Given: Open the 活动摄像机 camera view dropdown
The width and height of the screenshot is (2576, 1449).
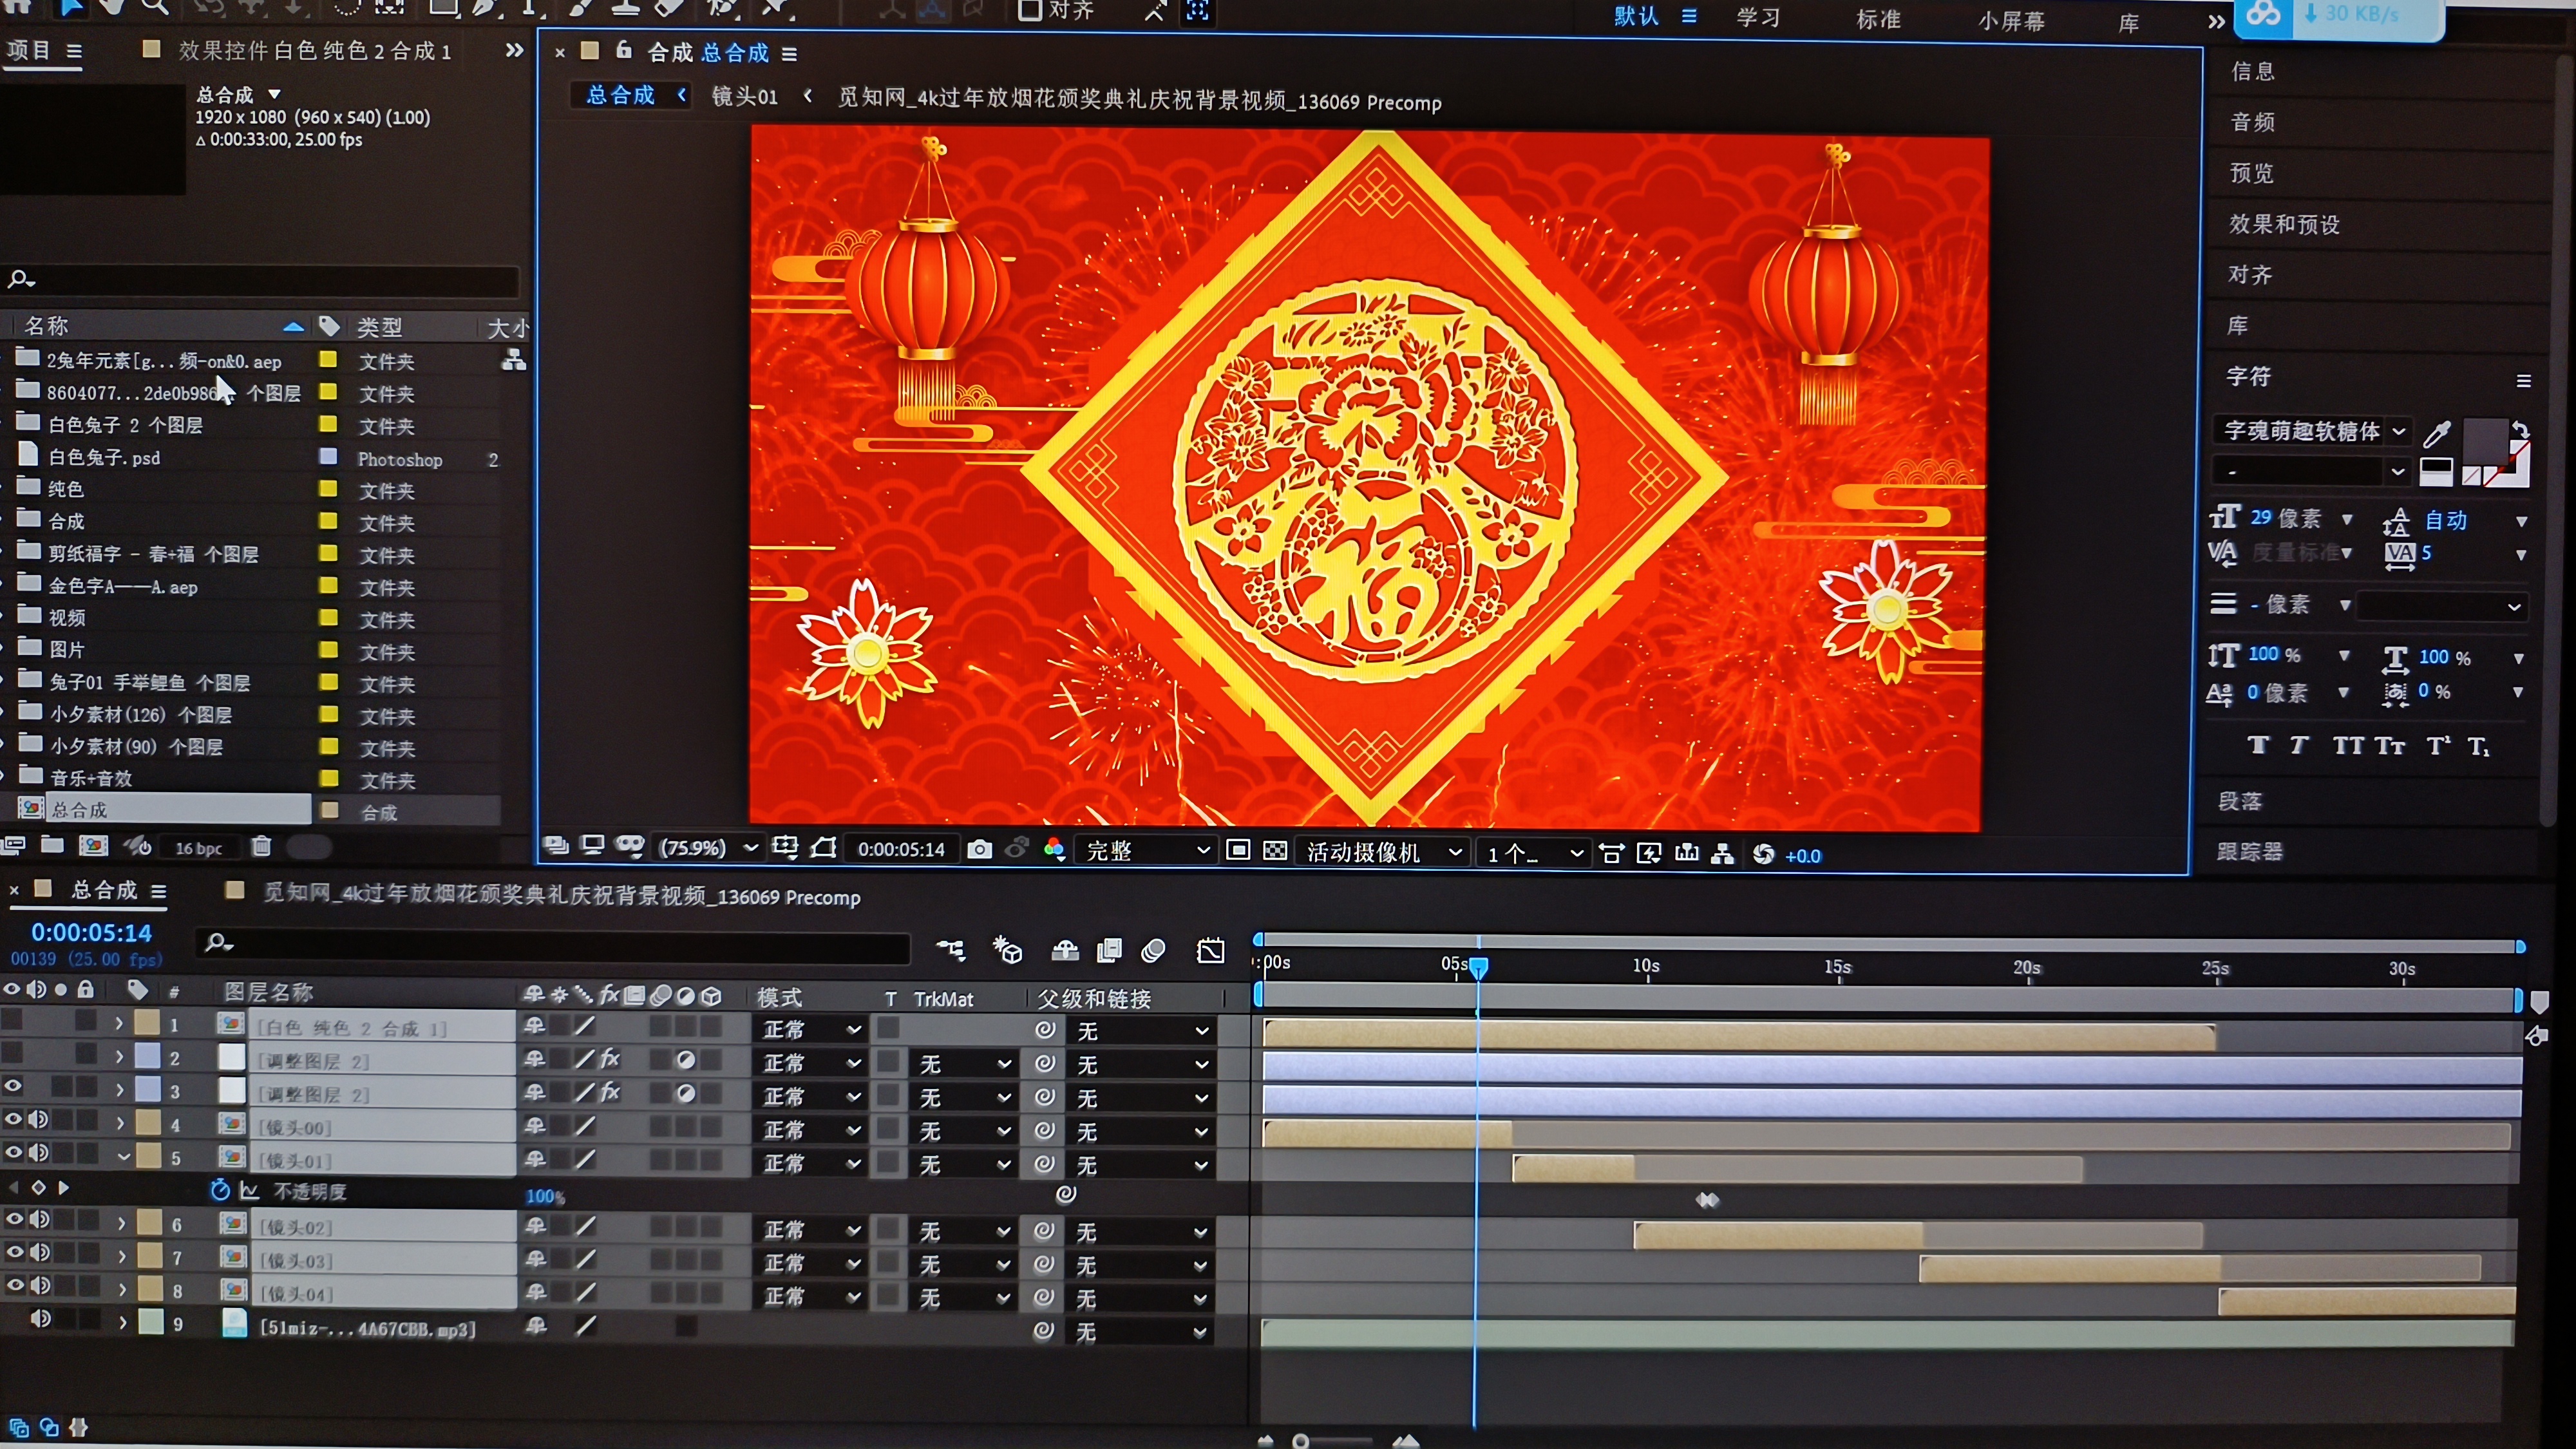Looking at the screenshot, I should pos(1383,852).
